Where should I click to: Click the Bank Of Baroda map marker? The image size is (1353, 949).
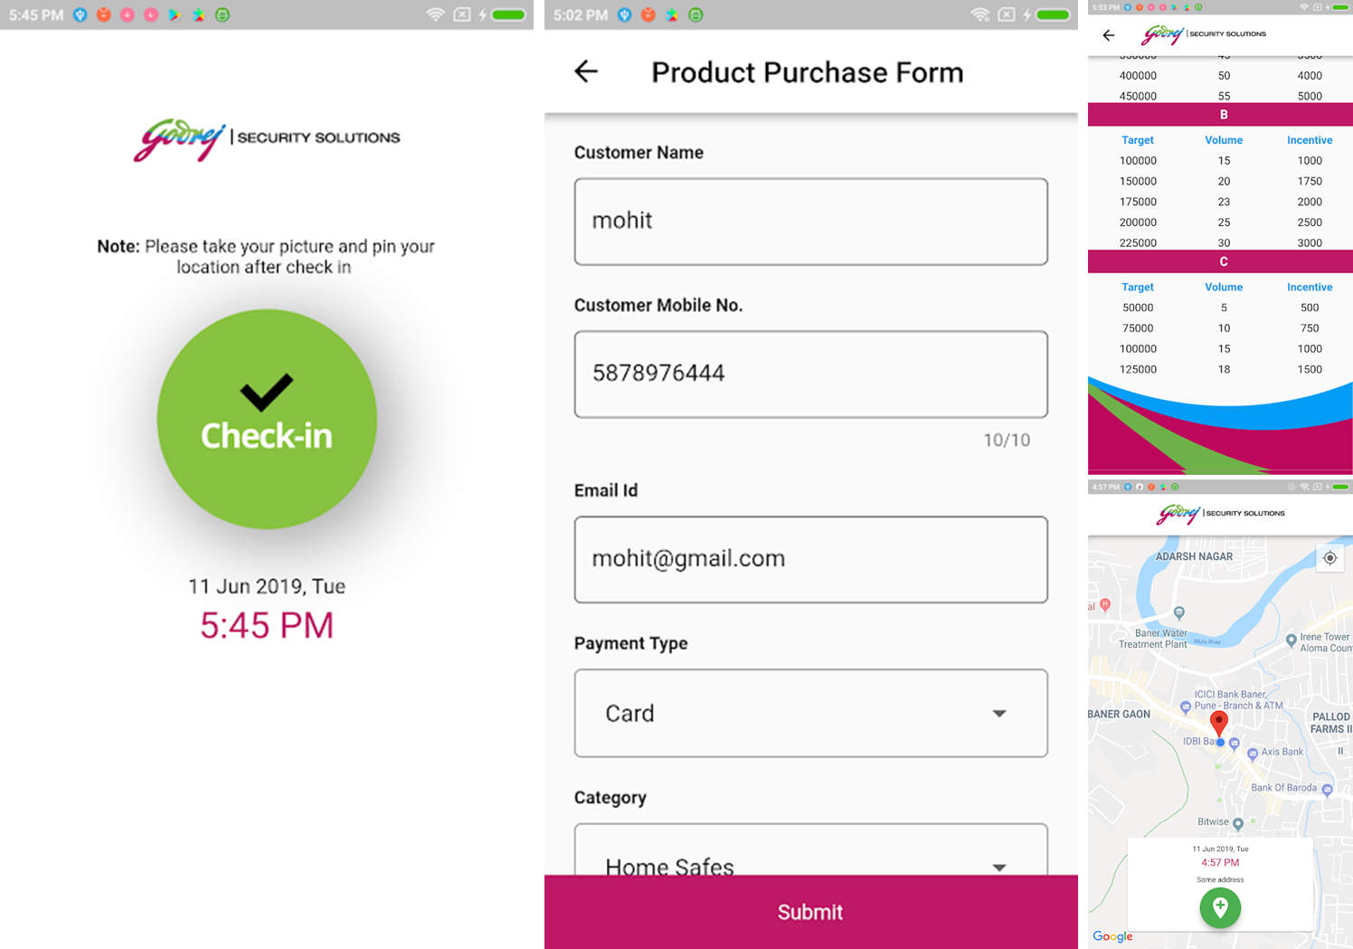(x=1327, y=790)
